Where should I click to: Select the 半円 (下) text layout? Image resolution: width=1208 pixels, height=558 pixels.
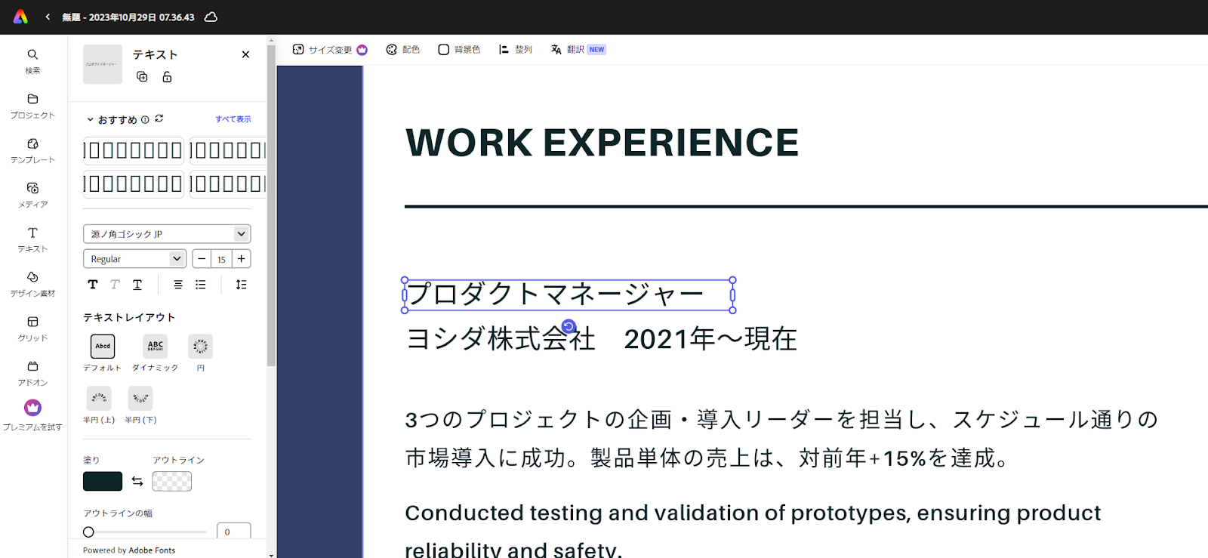tap(140, 399)
